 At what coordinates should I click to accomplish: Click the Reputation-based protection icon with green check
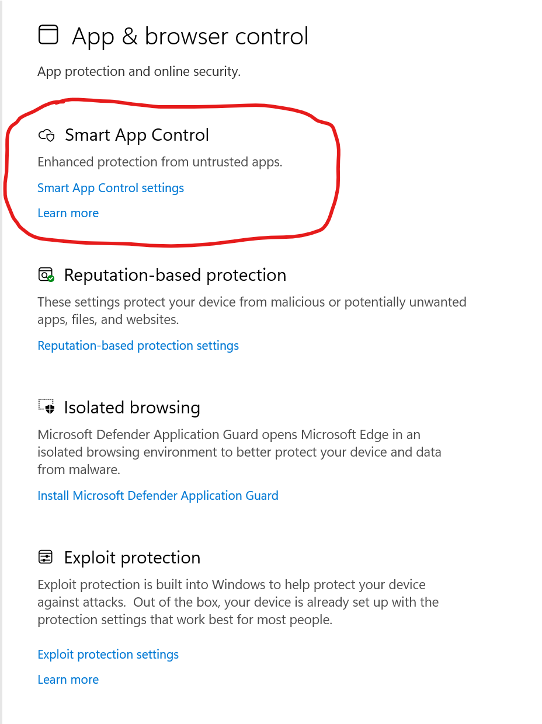click(46, 274)
